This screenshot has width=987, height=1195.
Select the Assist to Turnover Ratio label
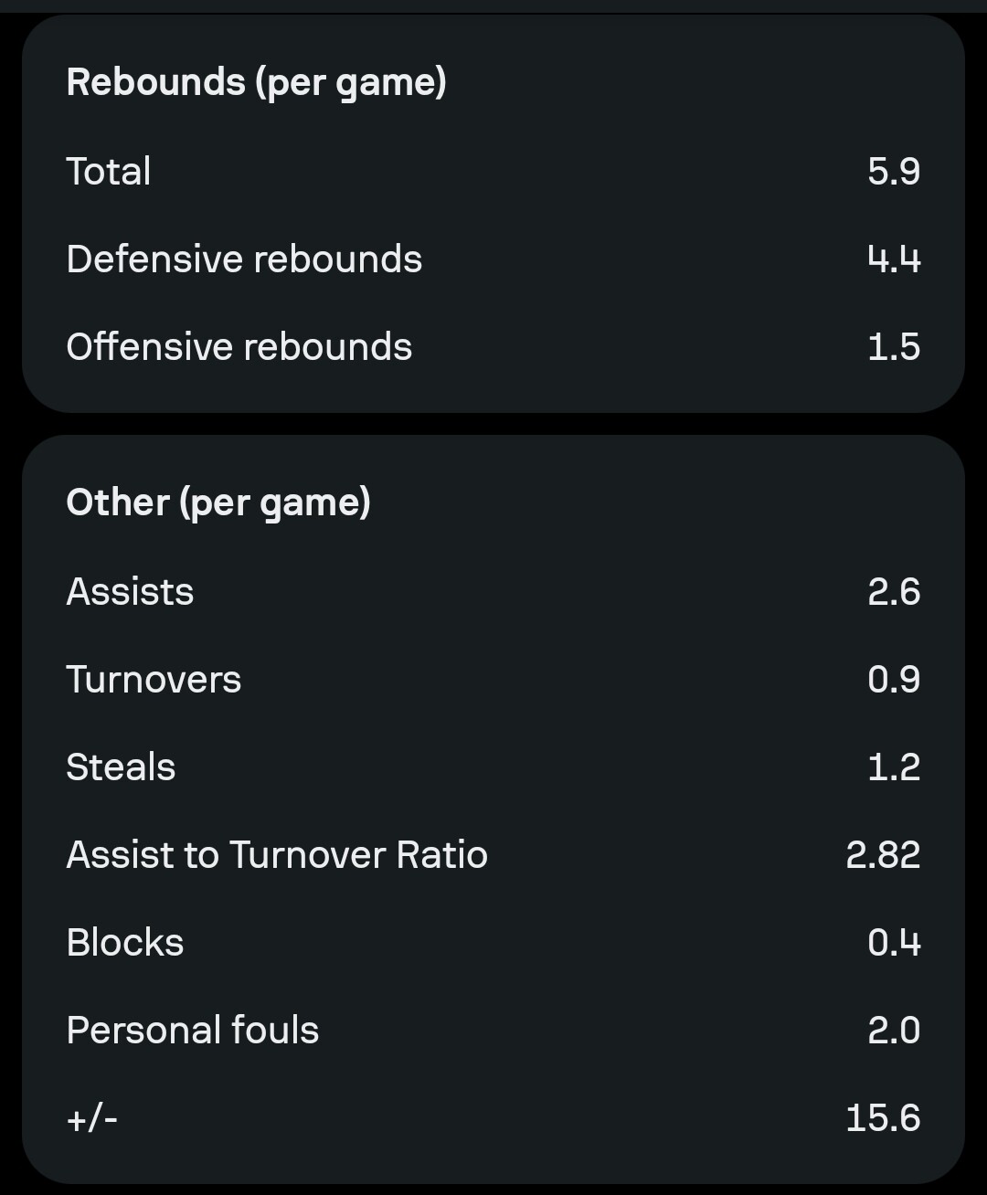[x=277, y=854]
